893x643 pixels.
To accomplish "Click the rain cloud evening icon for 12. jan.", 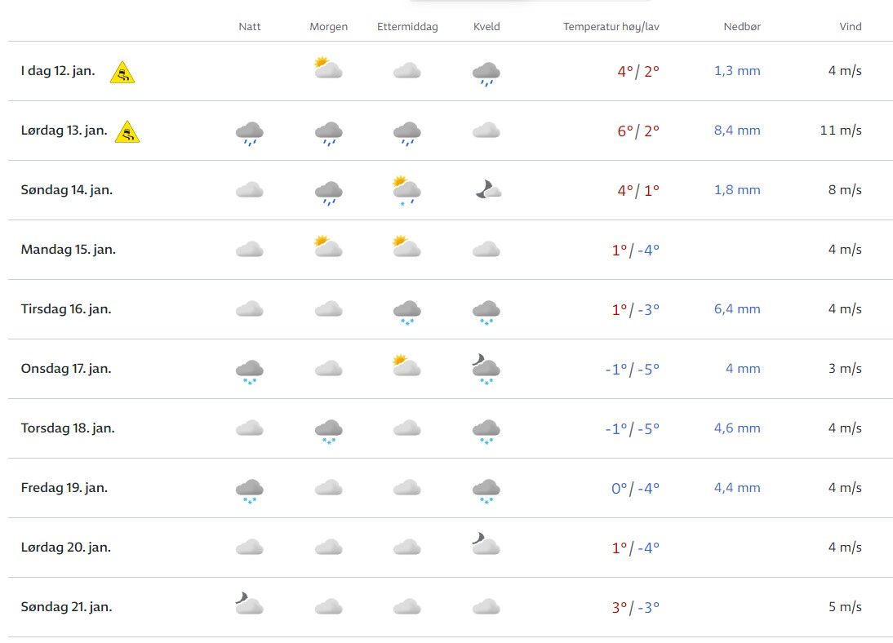I will click(486, 73).
